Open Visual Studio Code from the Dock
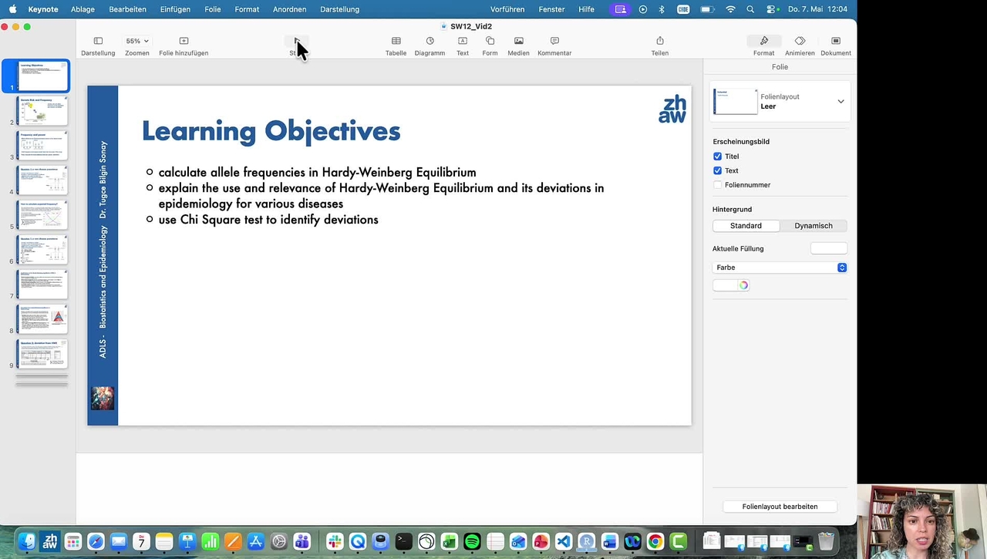Viewport: 987px width, 559px height. [564, 542]
